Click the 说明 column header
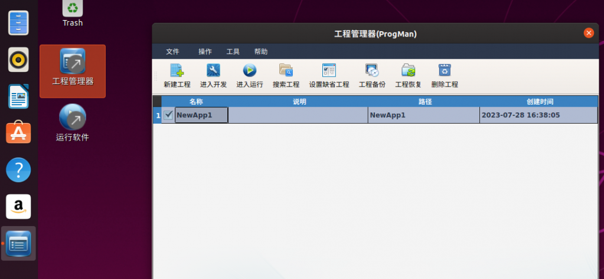This screenshot has width=604, height=279. [299, 102]
